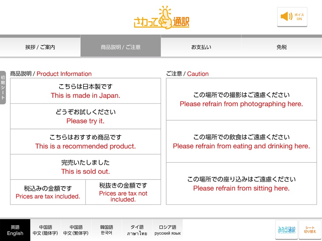Click the 'Caution' section heading
The height and width of the screenshot is (241, 322).
pyautogui.click(x=198, y=74)
